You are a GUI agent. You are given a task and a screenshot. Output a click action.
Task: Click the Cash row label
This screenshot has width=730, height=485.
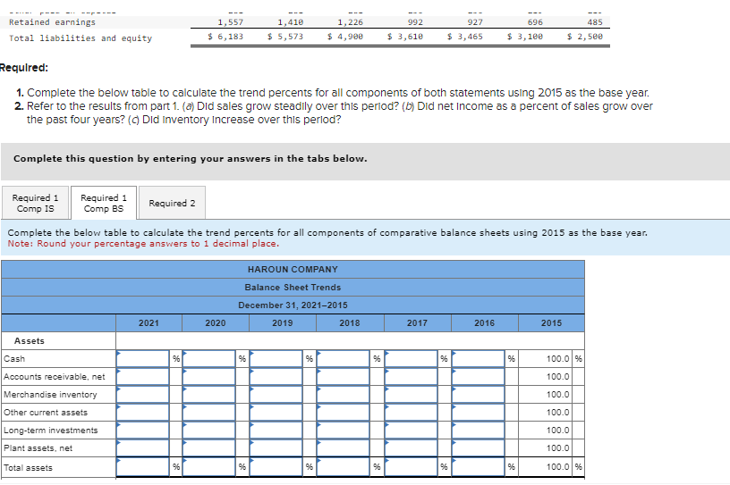[14, 358]
